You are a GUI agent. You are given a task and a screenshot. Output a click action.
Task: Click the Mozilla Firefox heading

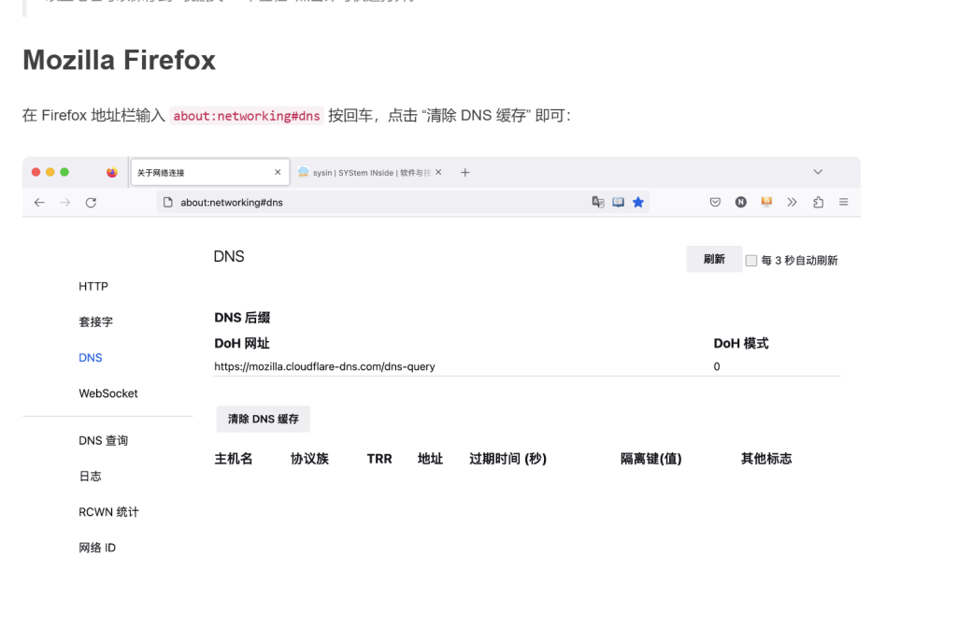point(119,60)
